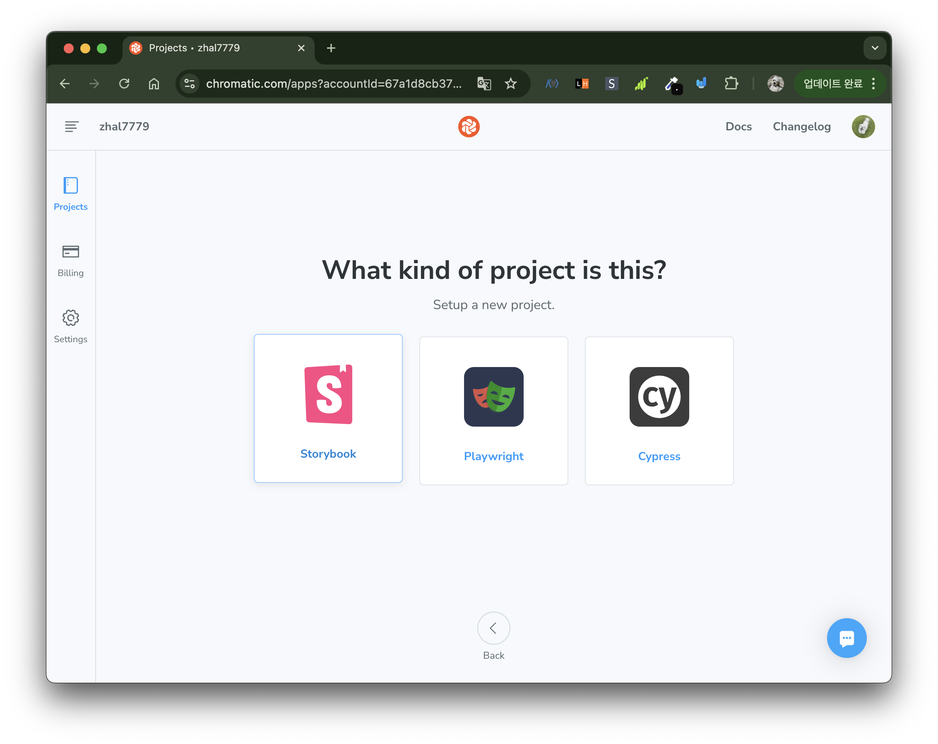Viewport: 938px width, 744px height.
Task: Open the browser extensions puzzle menu
Action: coord(731,84)
